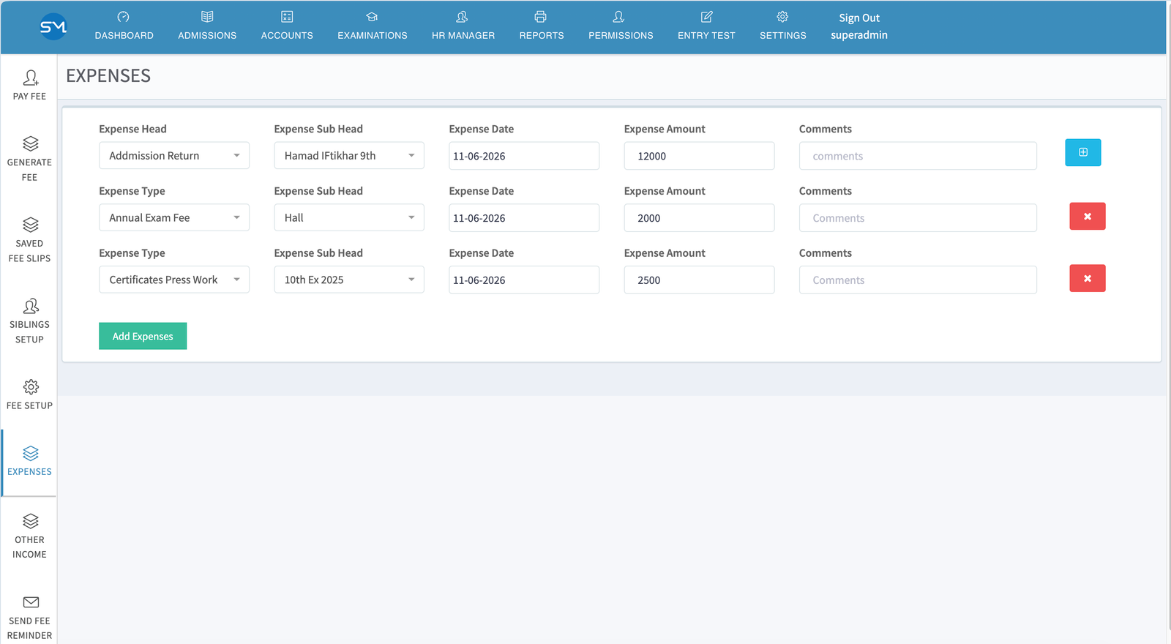Remove the Annual Exam Fee expense row
Screen dimensions: 1171x644
pyautogui.click(x=1087, y=216)
